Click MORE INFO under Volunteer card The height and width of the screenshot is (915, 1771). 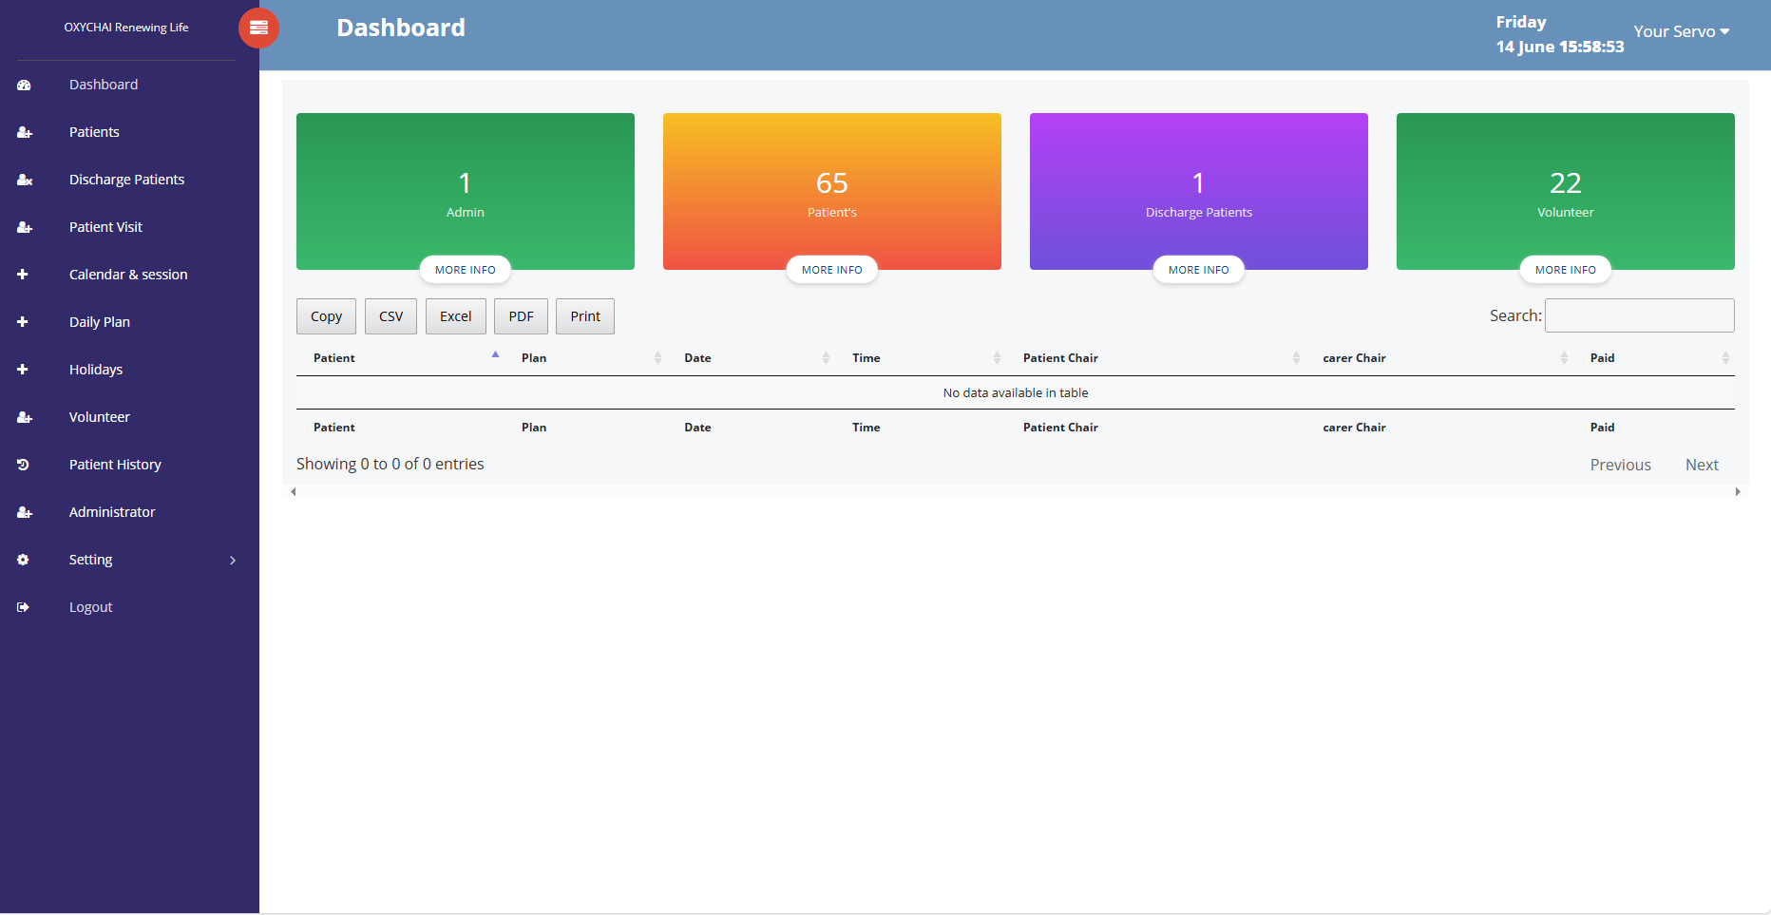point(1565,270)
